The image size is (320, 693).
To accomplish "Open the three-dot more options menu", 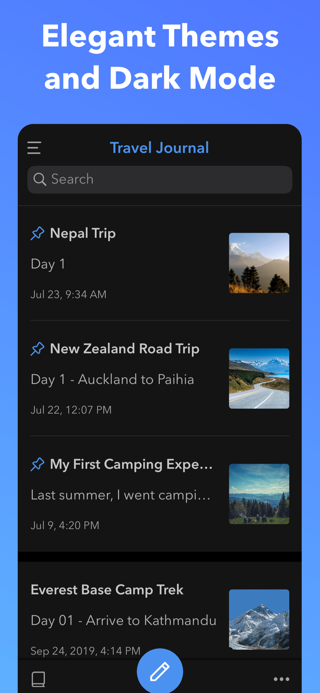I will tap(281, 679).
